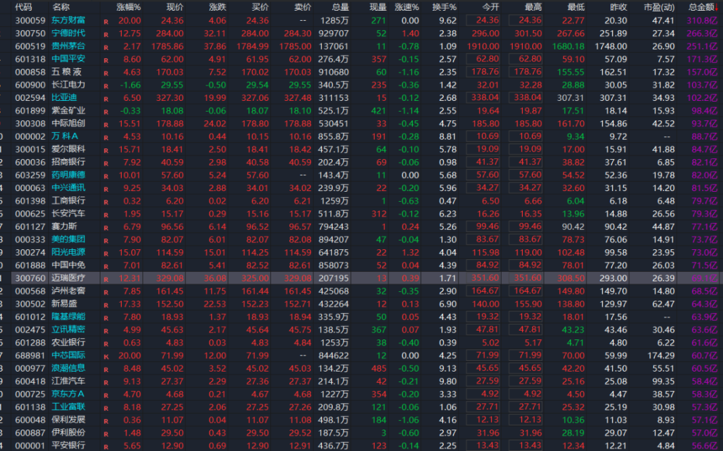Select stock name 宁德时代
Viewport: 723px width, 451px height.
pos(68,33)
